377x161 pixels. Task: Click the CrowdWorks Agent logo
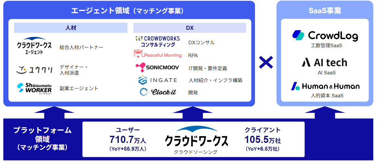click(x=34, y=45)
